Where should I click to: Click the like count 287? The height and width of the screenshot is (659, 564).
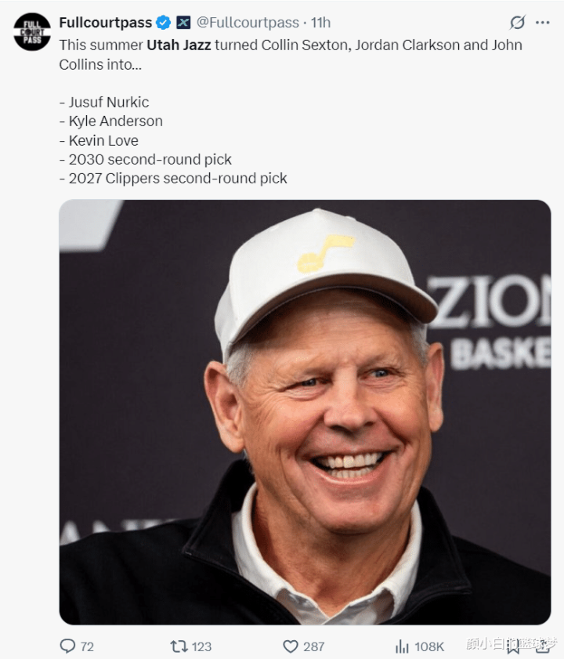click(314, 646)
